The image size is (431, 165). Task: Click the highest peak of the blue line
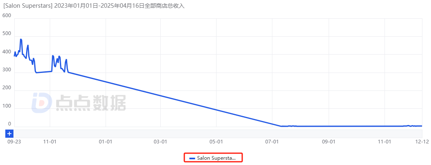tap(21, 39)
